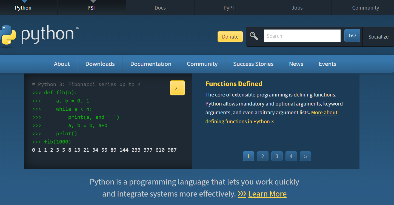This screenshot has height=205, width=394.
Task: Open the Downloads navigation menu
Action: (x=100, y=64)
